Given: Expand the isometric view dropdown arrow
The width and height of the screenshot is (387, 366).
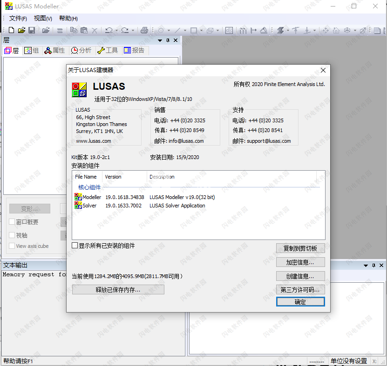Looking at the screenshot, I should 355,31.
